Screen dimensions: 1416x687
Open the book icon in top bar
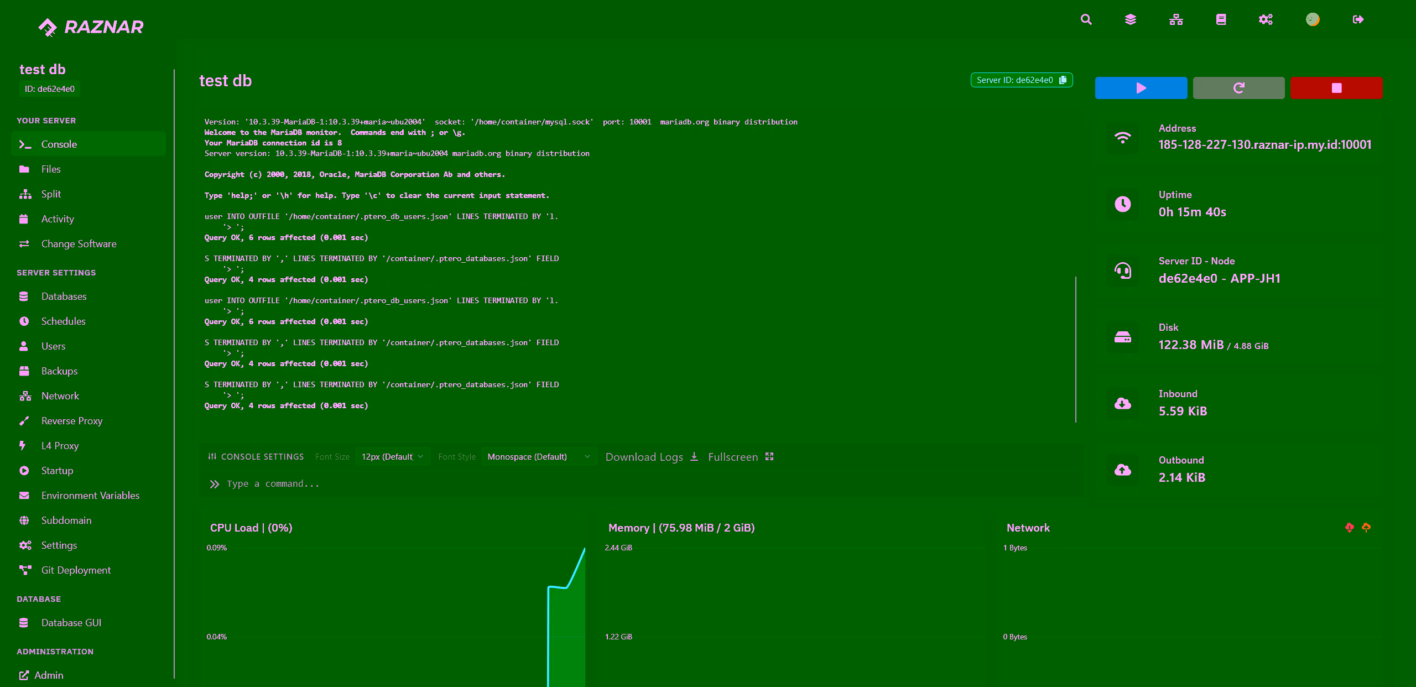[x=1221, y=20]
